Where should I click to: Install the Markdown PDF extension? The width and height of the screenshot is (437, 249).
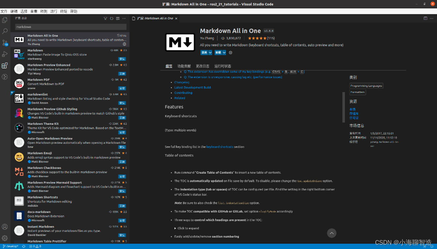[x=122, y=88]
